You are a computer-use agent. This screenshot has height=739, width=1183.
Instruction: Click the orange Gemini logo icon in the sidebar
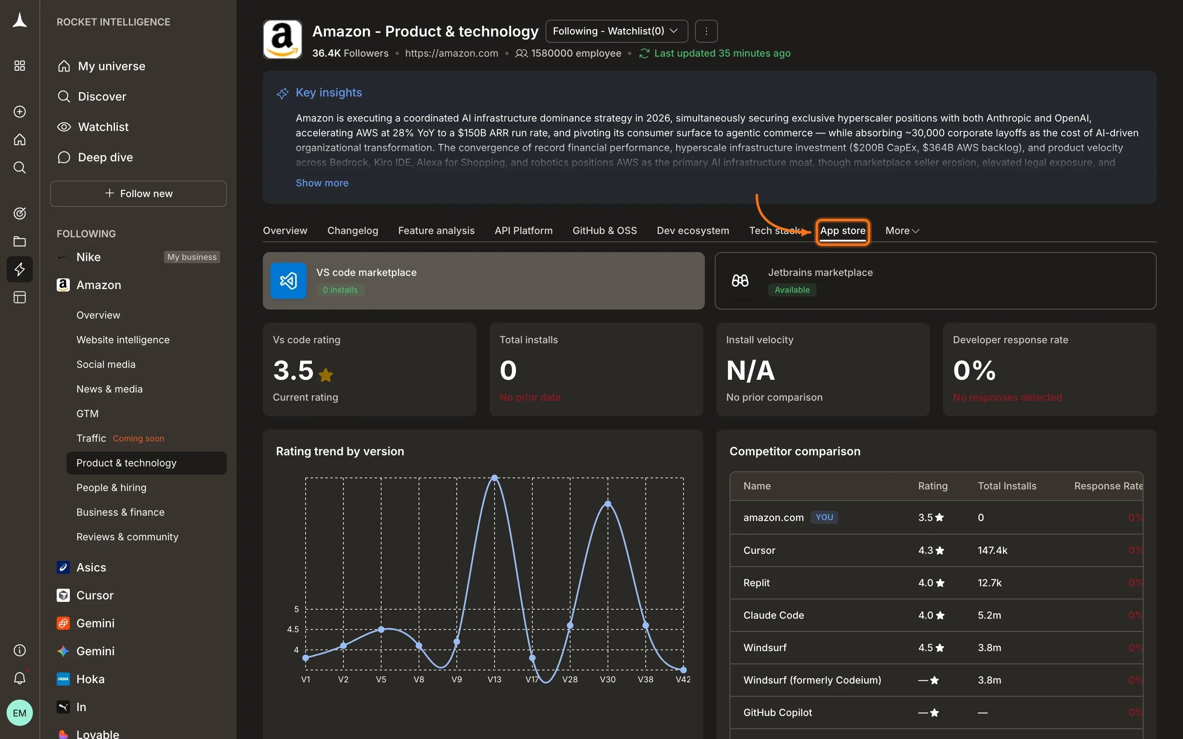[63, 623]
